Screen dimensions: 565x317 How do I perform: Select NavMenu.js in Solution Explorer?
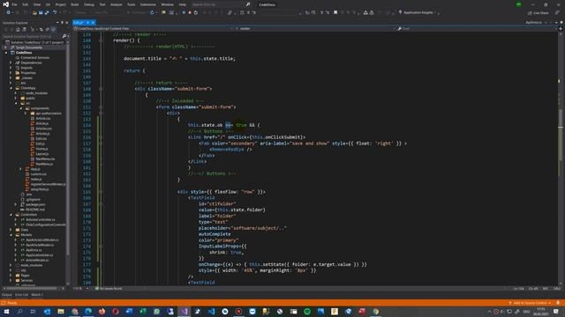click(44, 164)
